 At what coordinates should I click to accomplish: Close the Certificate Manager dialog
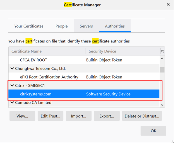coord(168,5)
